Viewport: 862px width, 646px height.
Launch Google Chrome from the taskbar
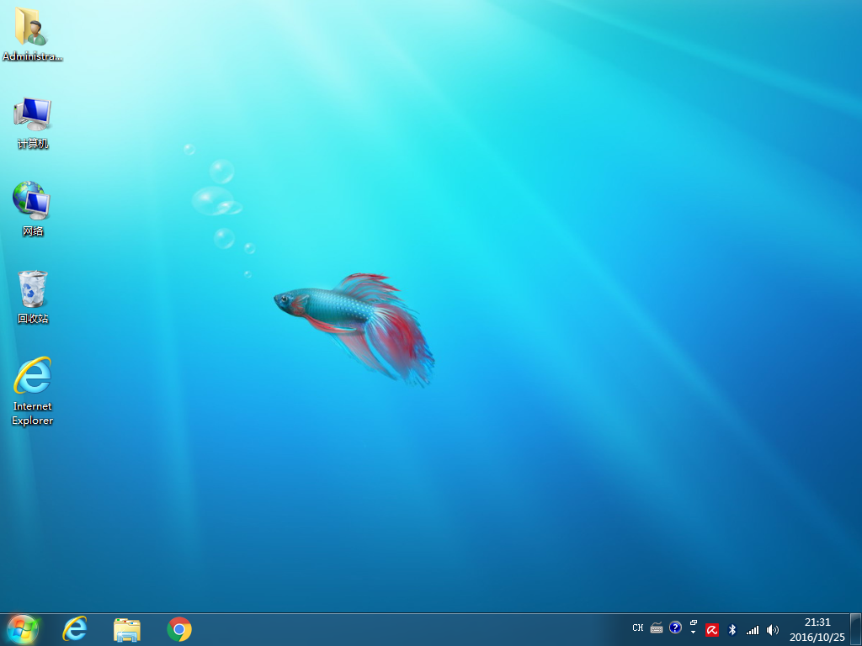click(179, 629)
